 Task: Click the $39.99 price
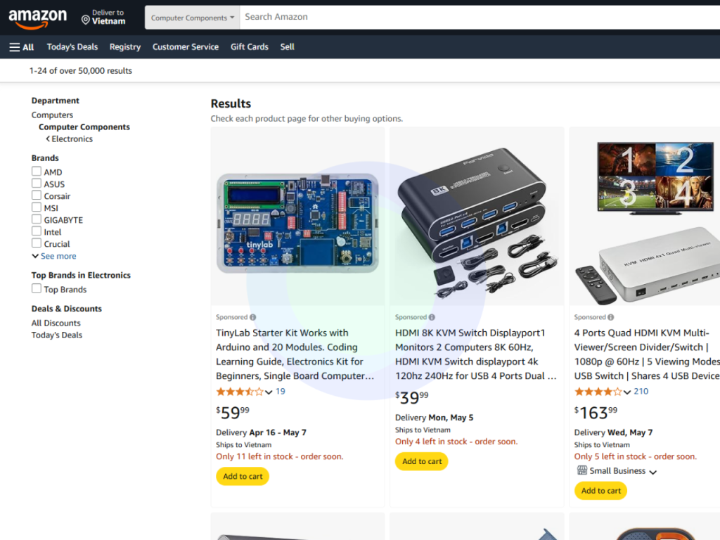412,397
